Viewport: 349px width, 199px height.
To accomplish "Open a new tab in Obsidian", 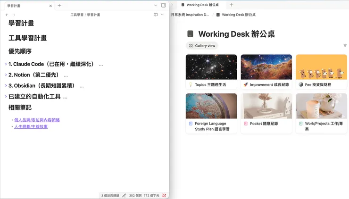I will pyautogui.click(x=59, y=6).
